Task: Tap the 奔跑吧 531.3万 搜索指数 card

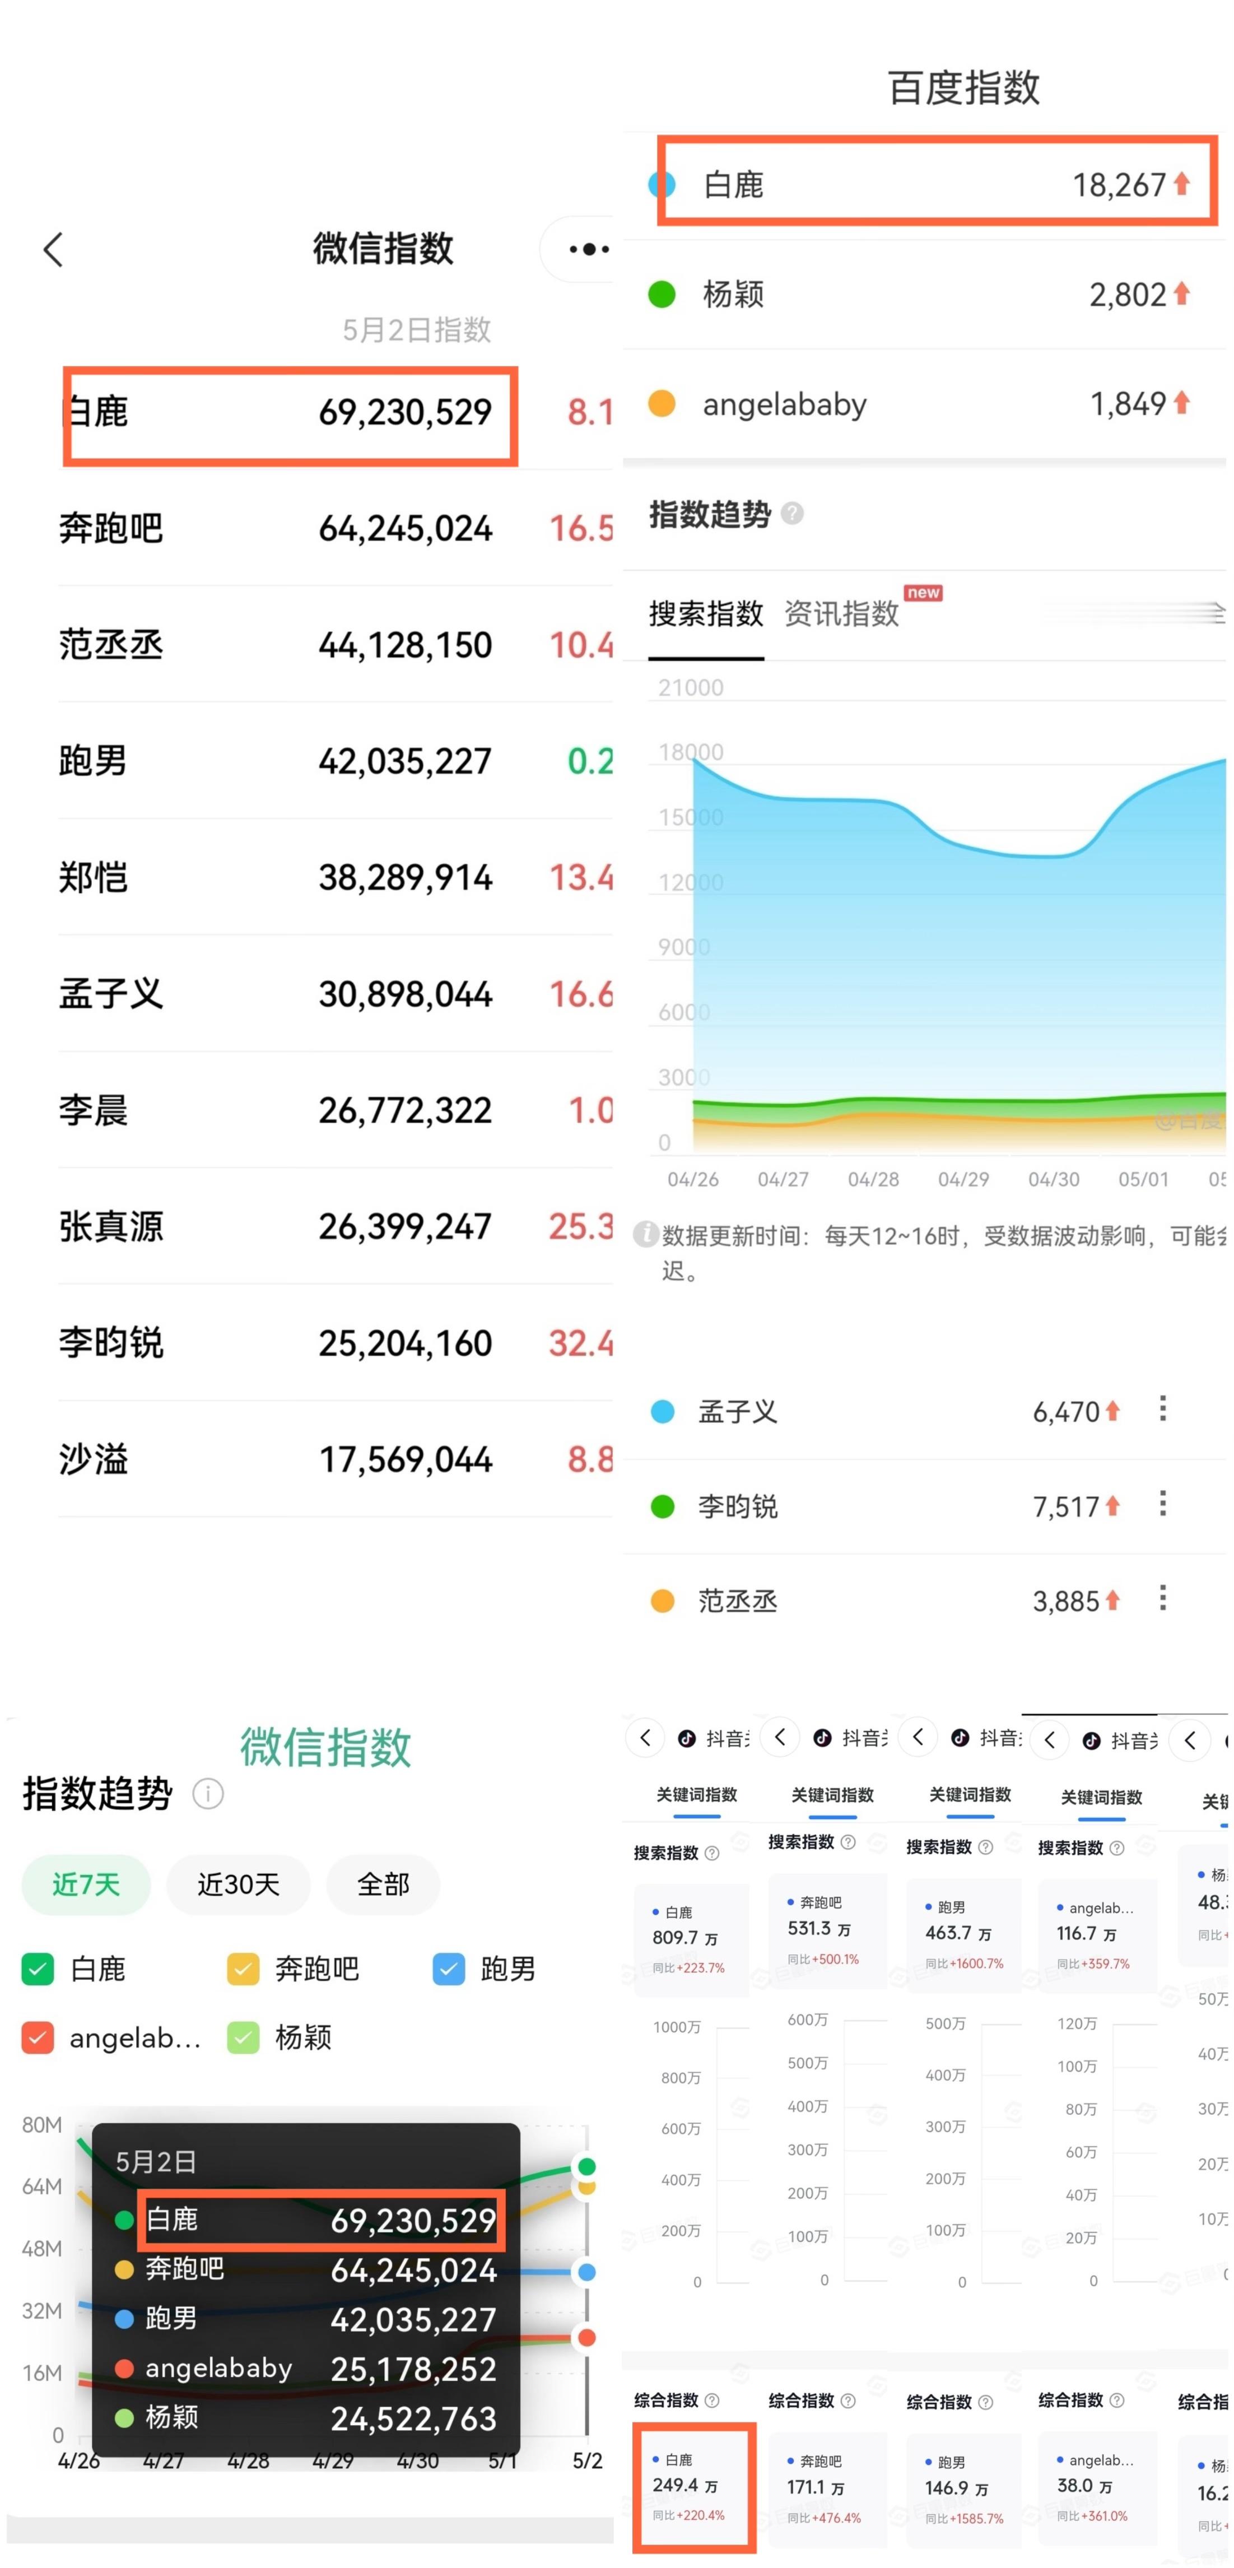Action: tap(827, 1931)
